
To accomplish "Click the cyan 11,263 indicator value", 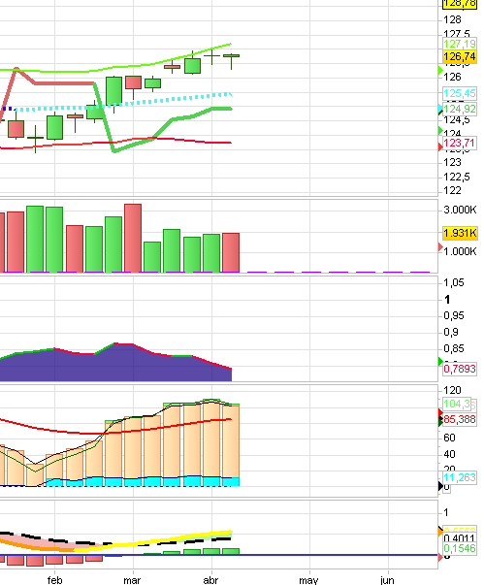I will tap(460, 477).
